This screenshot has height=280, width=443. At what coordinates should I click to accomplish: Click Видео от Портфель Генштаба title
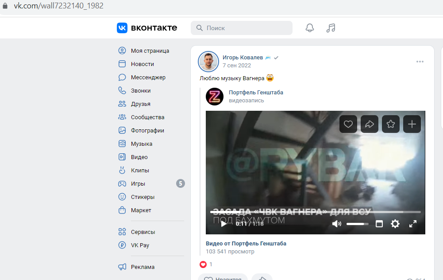[x=246, y=244]
